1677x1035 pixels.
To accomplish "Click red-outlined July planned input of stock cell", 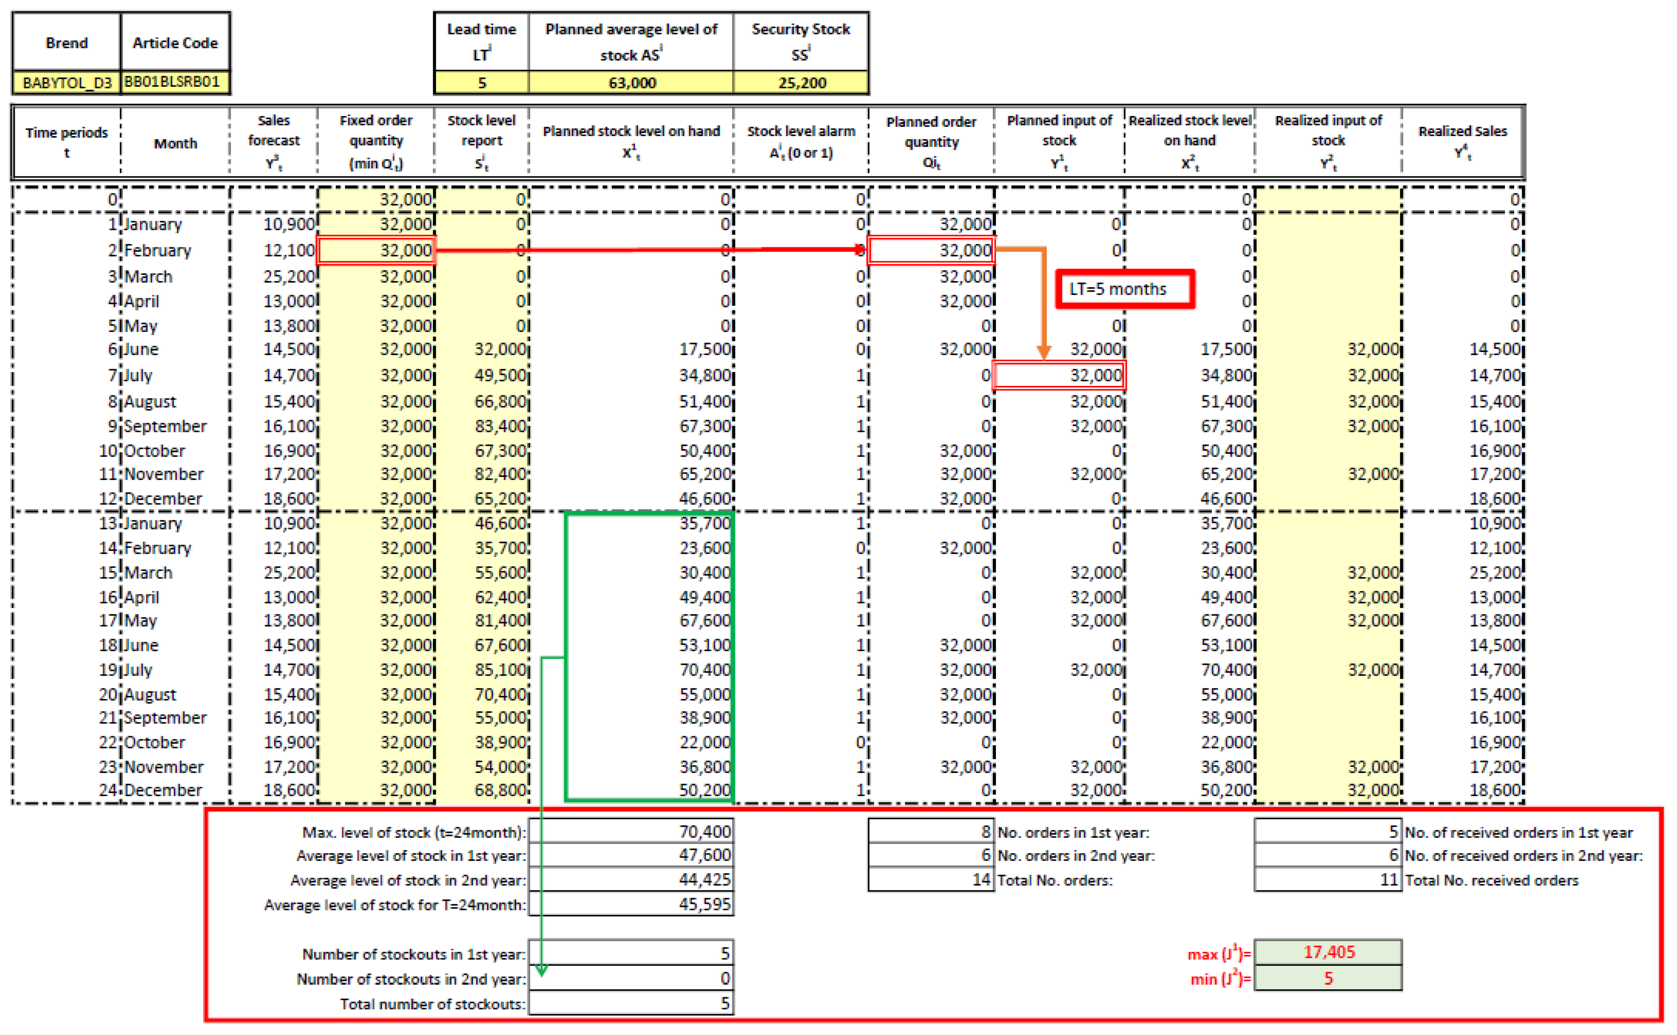I will pos(1058,375).
